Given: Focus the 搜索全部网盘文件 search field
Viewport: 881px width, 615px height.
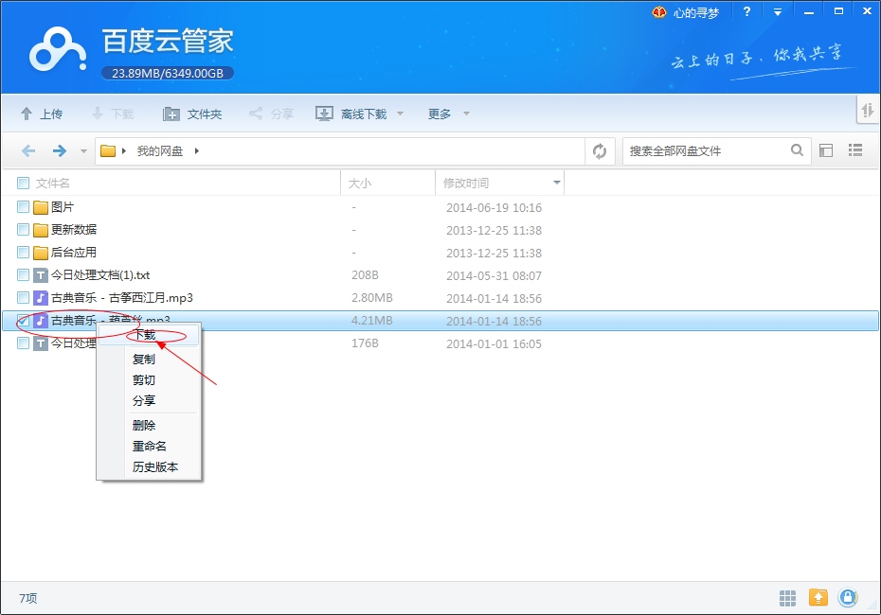Looking at the screenshot, I should pos(706,151).
